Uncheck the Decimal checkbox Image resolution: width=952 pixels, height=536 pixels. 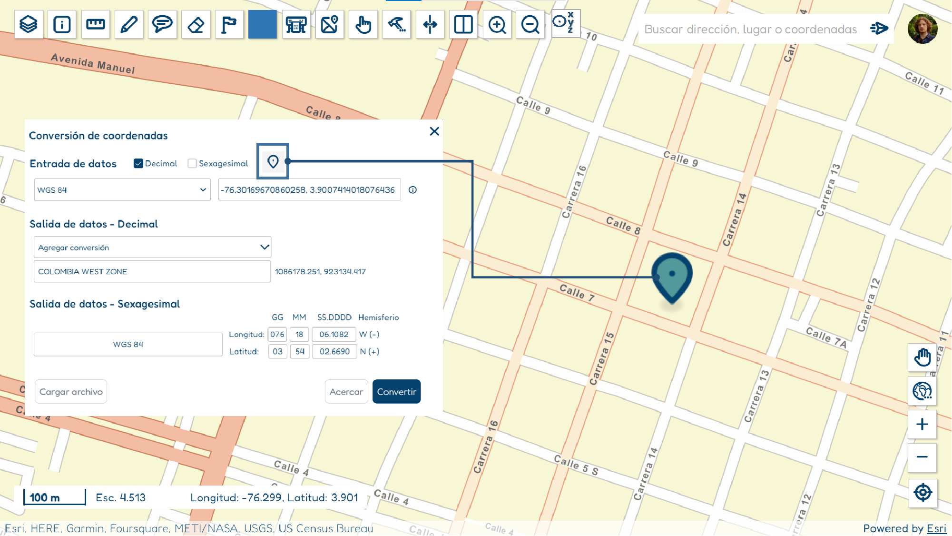pyautogui.click(x=138, y=163)
